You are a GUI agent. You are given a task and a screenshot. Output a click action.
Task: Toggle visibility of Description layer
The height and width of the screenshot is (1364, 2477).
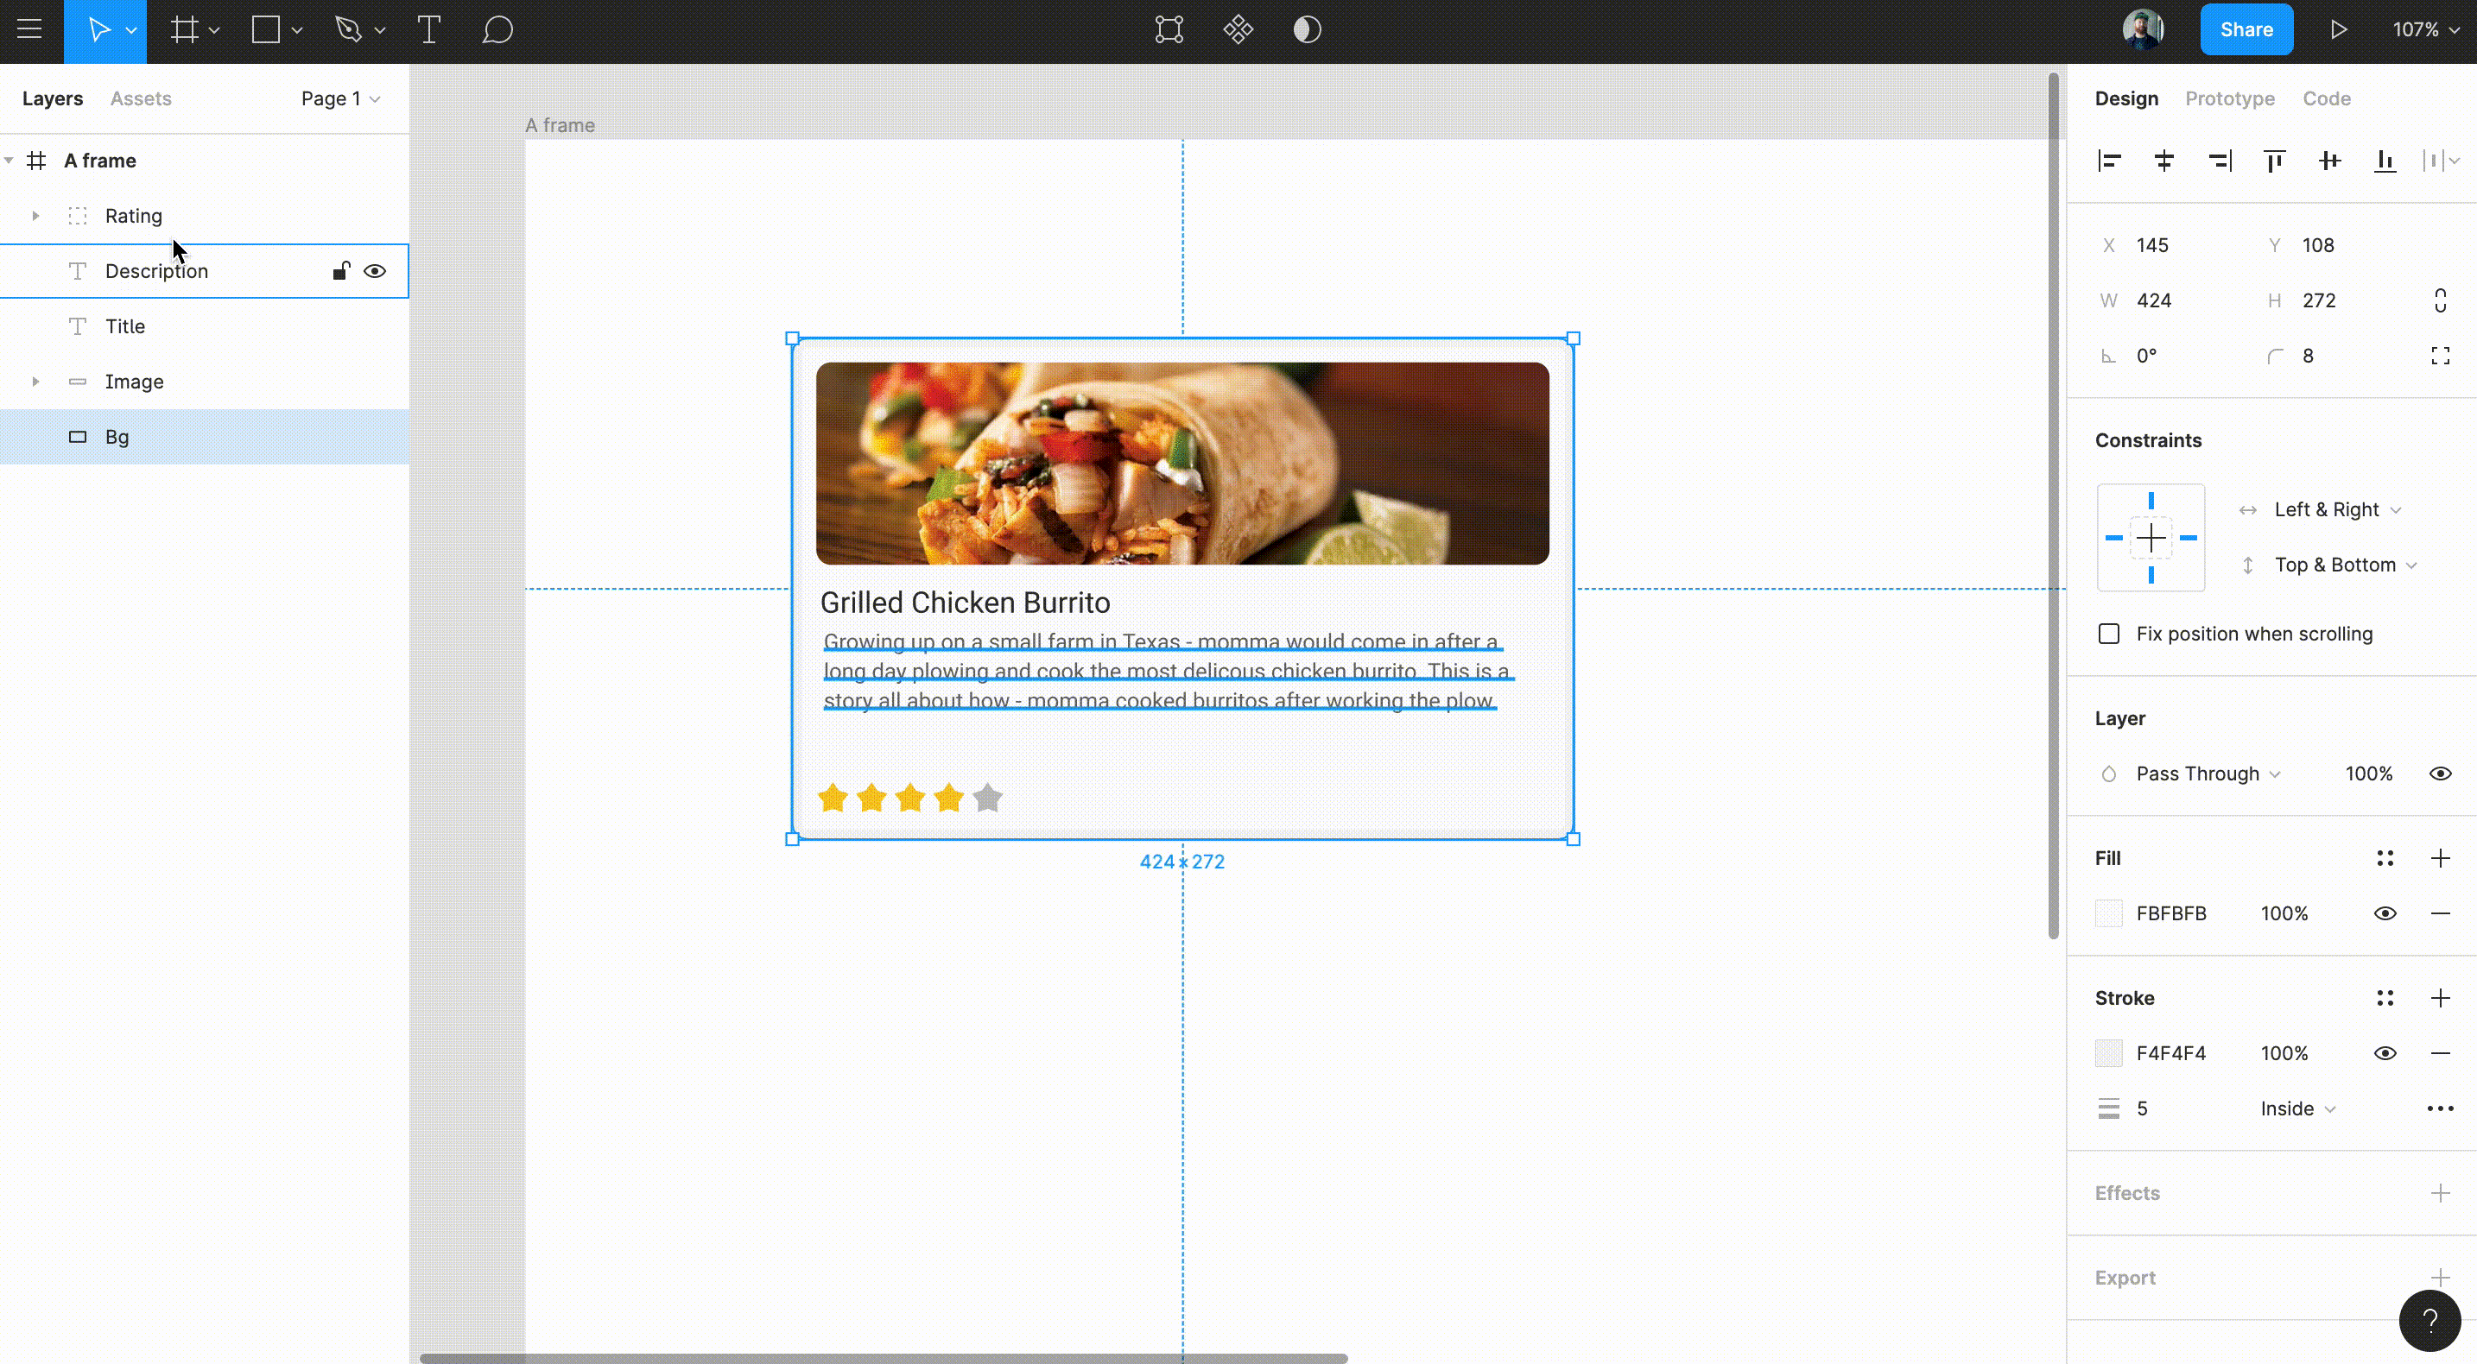[375, 271]
